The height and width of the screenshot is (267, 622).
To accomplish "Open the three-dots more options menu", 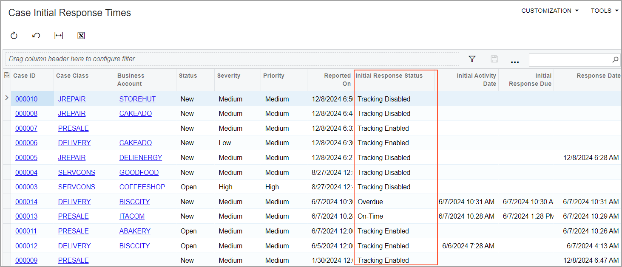I will pyautogui.click(x=515, y=61).
